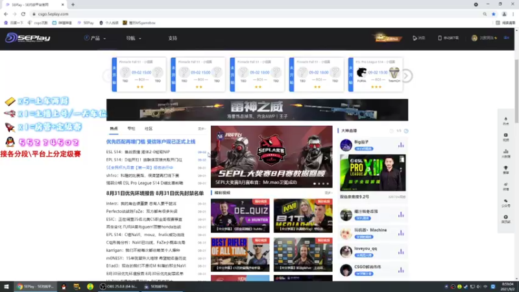Switch to the 社区 news tab

(149, 128)
